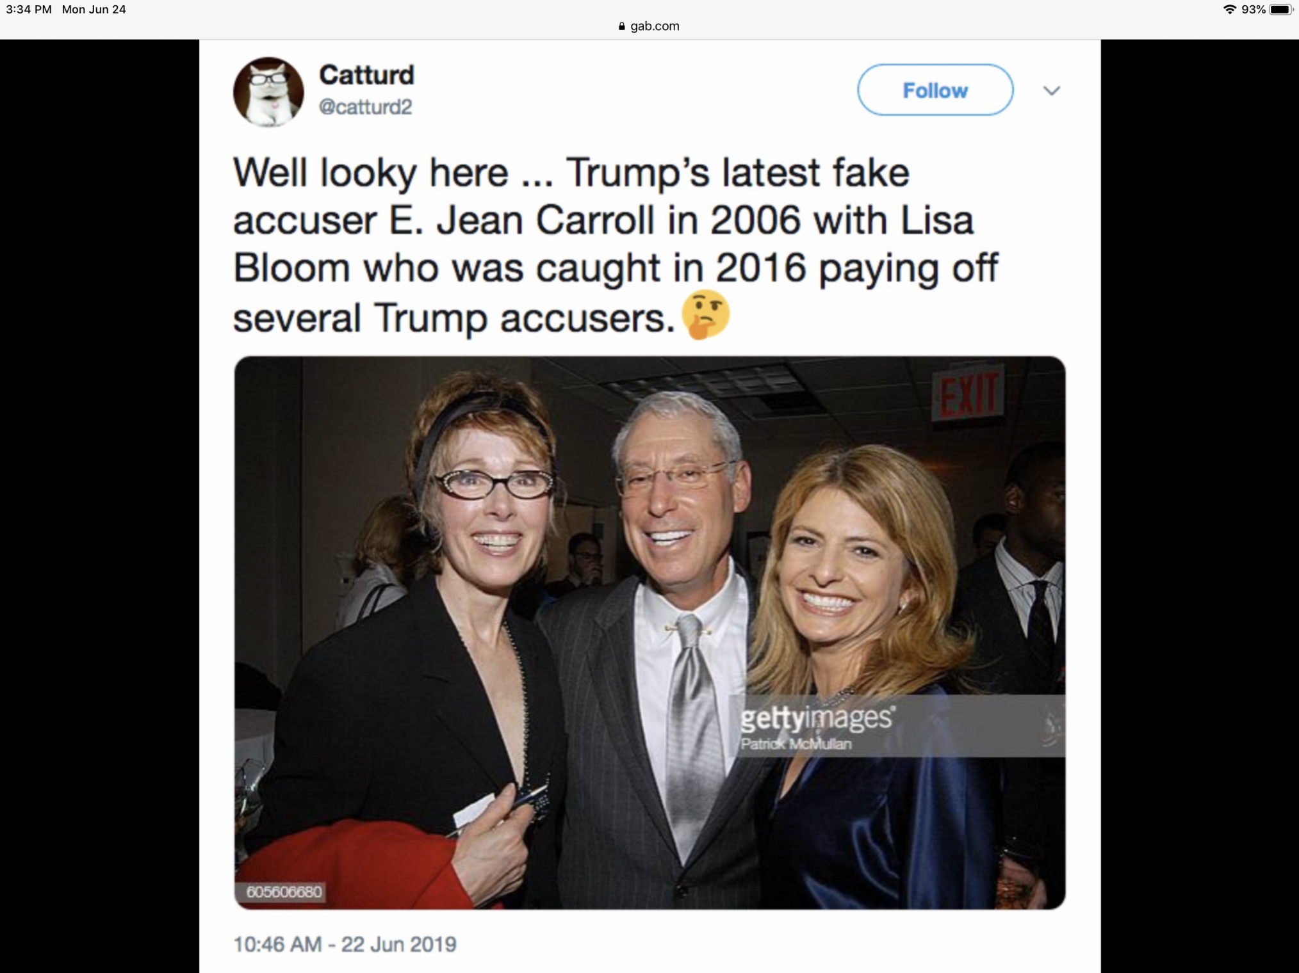Tap the battery level icon
1299x973 pixels.
pyautogui.click(x=1280, y=10)
